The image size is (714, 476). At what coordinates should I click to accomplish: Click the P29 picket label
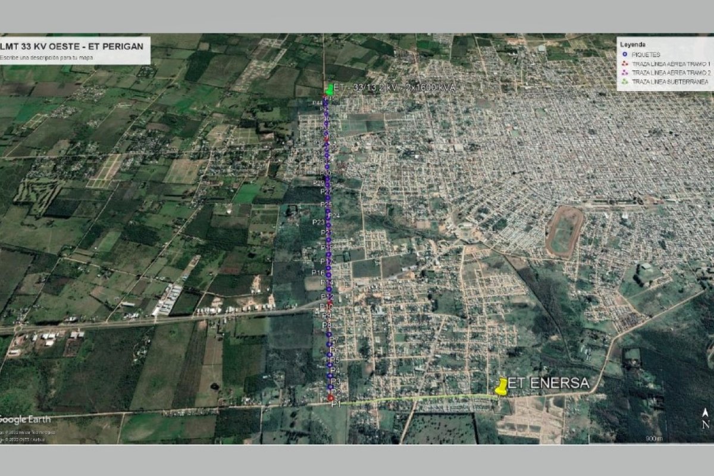[x=318, y=182]
